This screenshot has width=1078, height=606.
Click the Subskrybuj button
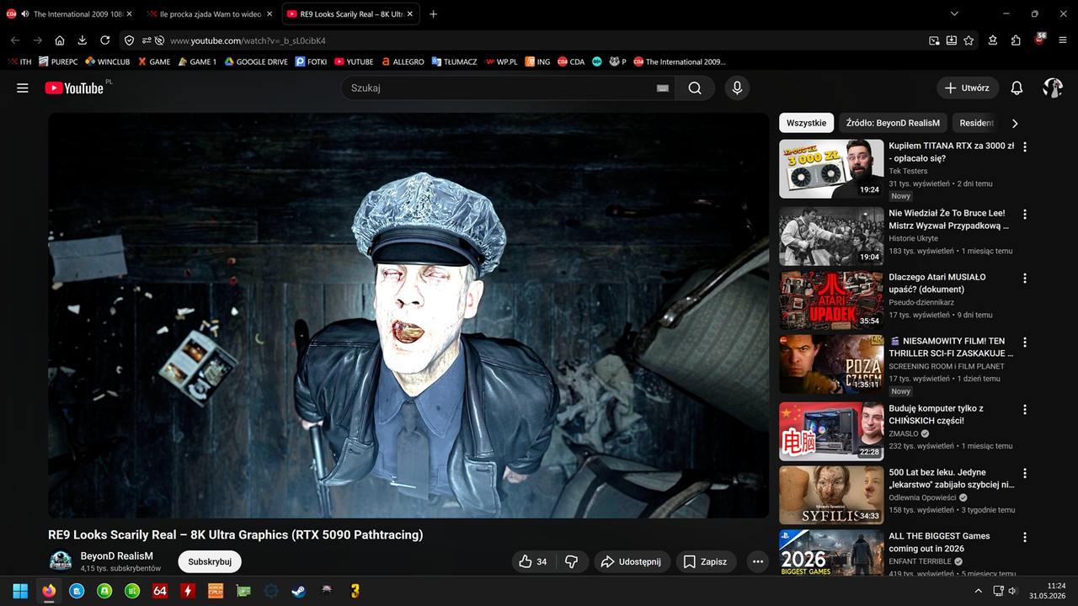[210, 561]
